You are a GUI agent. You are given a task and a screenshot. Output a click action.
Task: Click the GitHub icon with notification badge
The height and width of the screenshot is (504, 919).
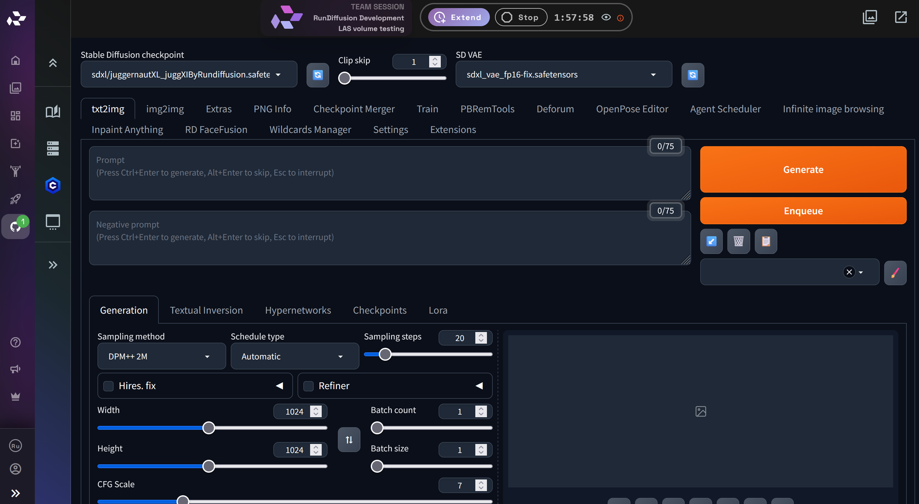[16, 227]
